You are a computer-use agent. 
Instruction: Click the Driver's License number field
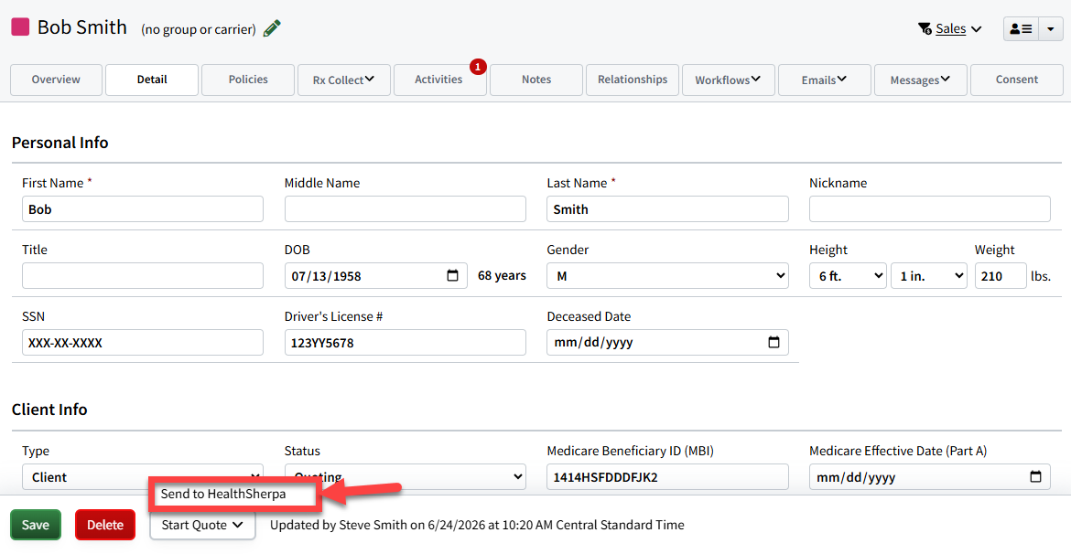(405, 343)
